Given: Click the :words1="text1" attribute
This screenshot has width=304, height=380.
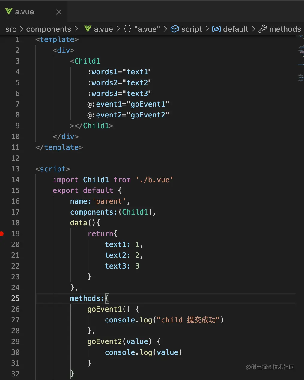Looking at the screenshot, I should (x=120, y=72).
